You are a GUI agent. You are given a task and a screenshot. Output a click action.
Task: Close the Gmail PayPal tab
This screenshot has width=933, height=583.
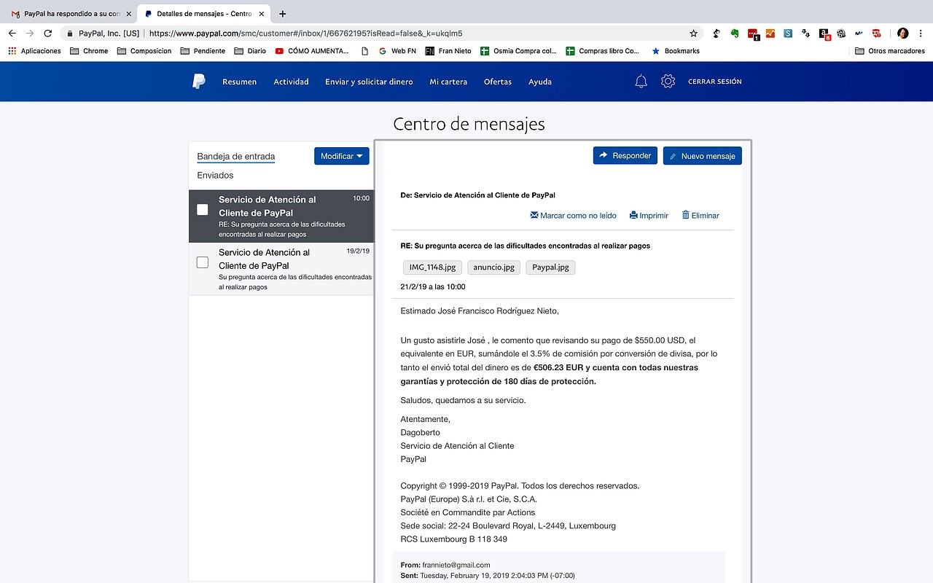(x=129, y=14)
